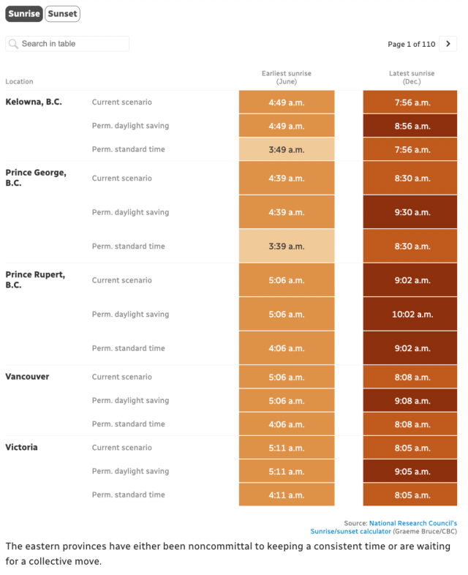Click the Vancouver location label
468x575 pixels.
click(27, 377)
